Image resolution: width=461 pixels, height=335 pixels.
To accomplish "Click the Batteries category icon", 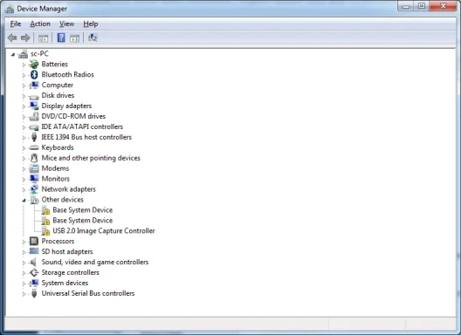I will 34,64.
